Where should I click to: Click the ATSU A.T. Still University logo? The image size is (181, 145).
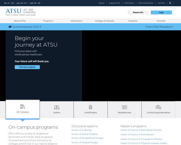pyautogui.click(x=21, y=12)
